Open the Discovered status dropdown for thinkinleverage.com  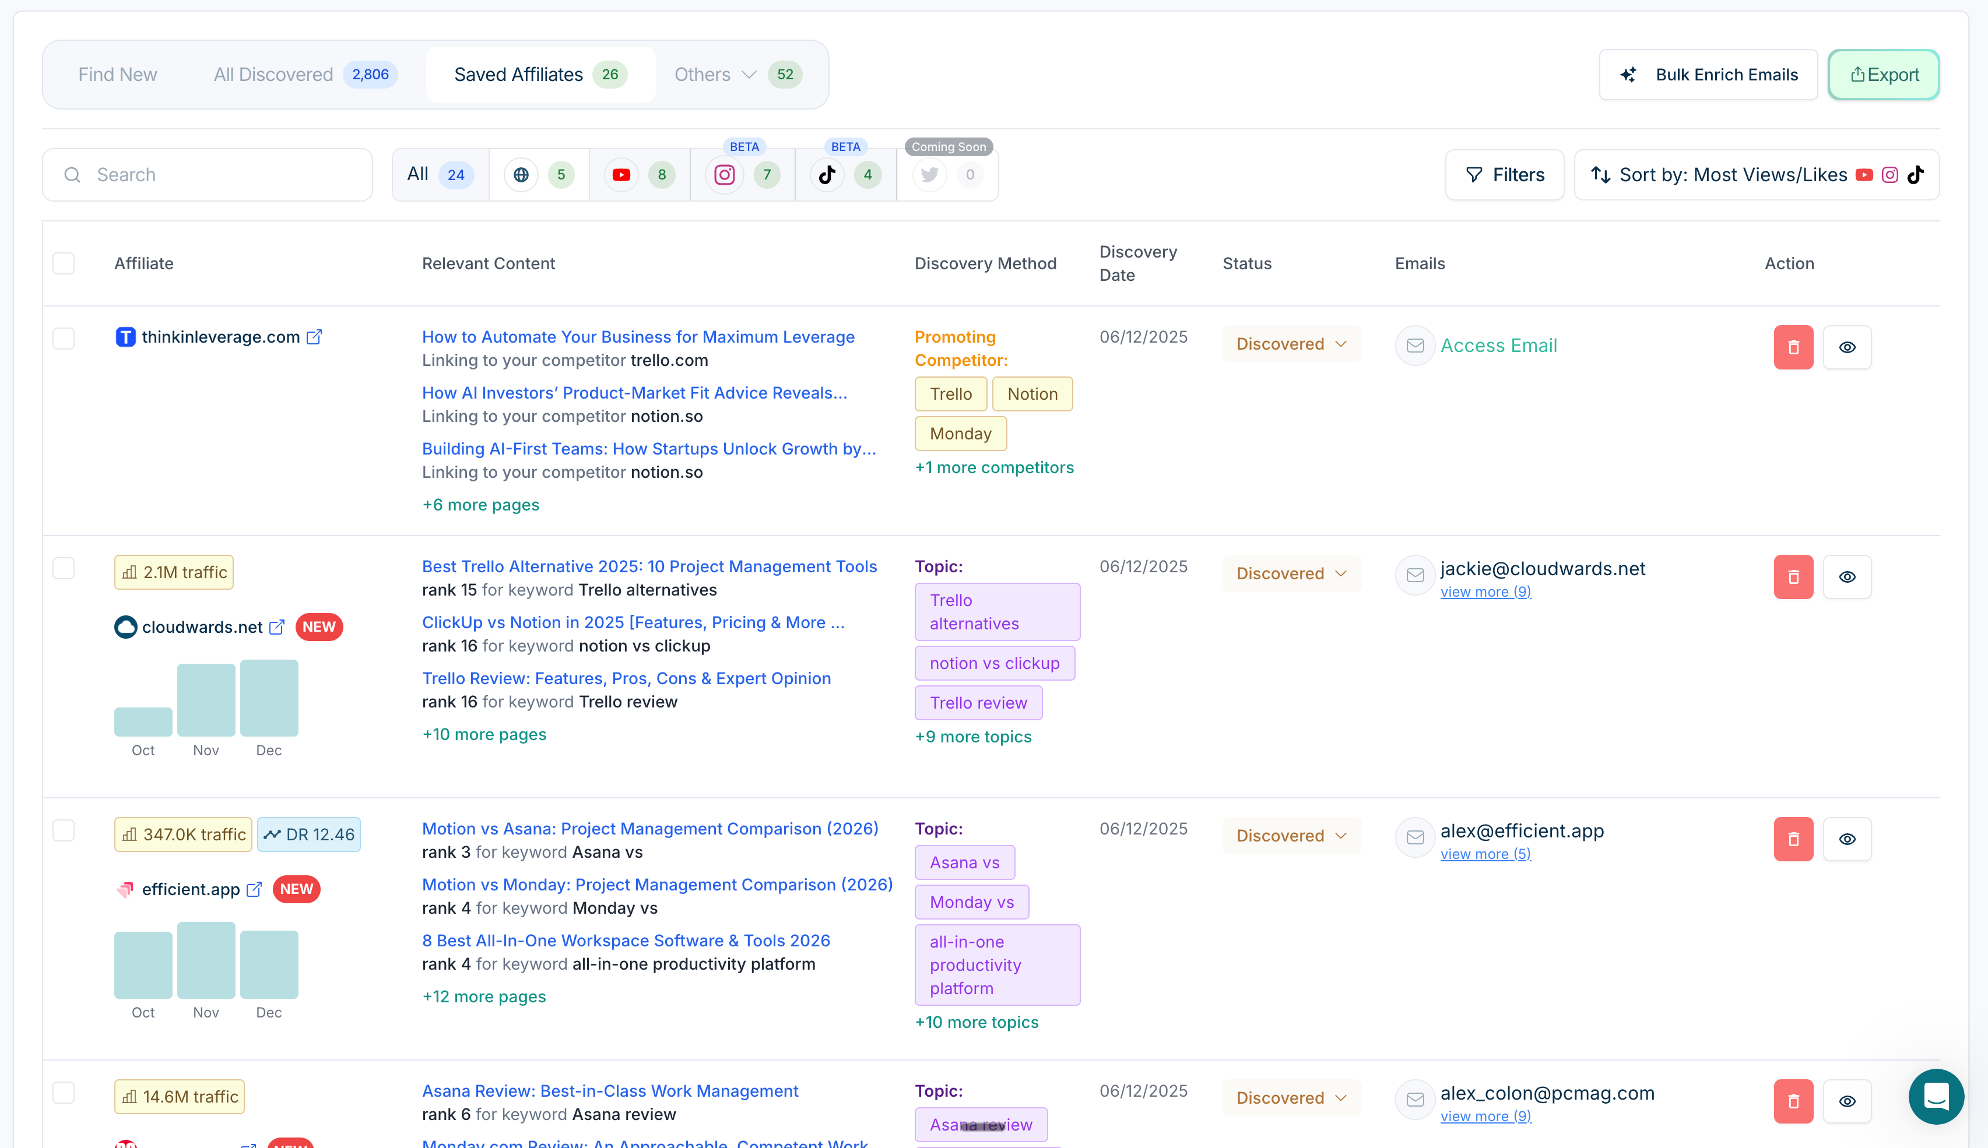pyautogui.click(x=1291, y=344)
